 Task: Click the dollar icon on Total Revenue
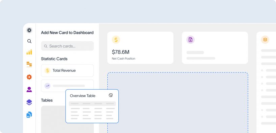[x=47, y=70]
